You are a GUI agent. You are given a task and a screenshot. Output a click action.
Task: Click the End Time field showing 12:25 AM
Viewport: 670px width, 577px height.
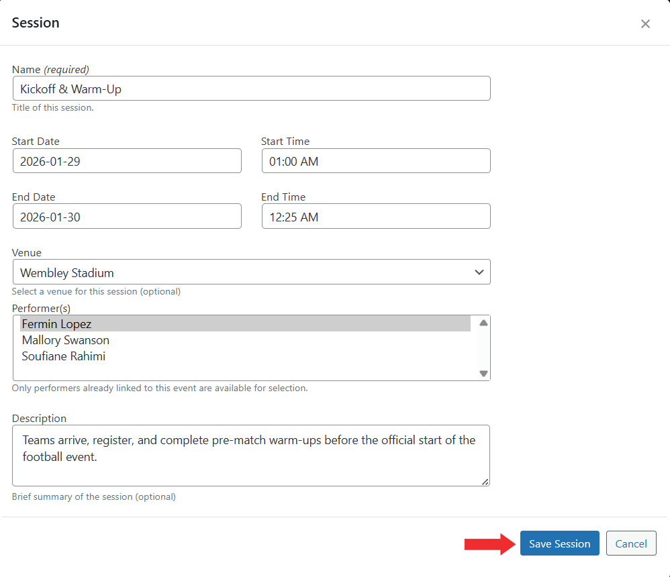coord(375,217)
